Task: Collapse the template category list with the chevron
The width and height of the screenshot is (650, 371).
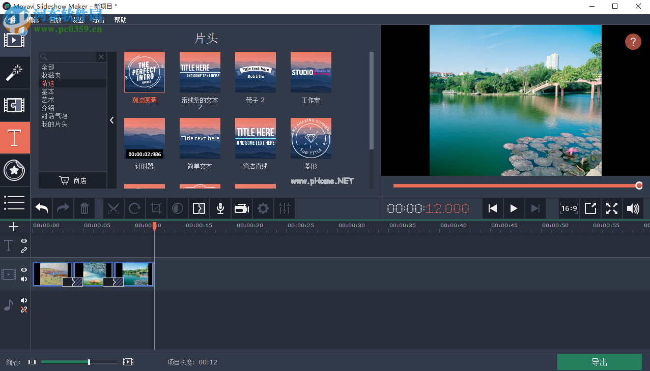Action: [x=111, y=120]
